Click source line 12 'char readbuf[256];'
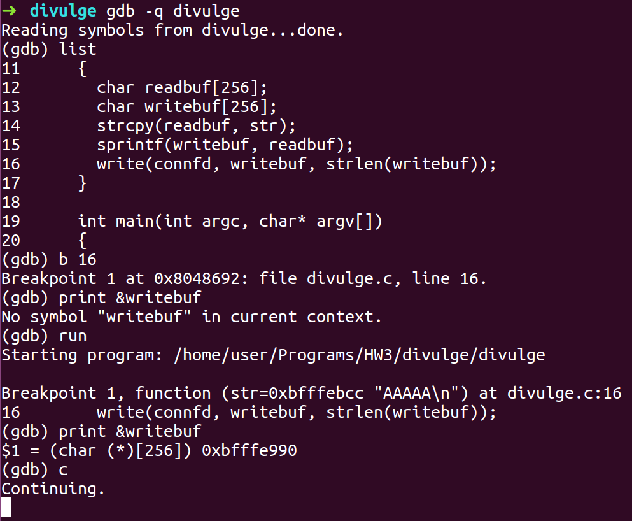The width and height of the screenshot is (632, 521). pos(182,87)
